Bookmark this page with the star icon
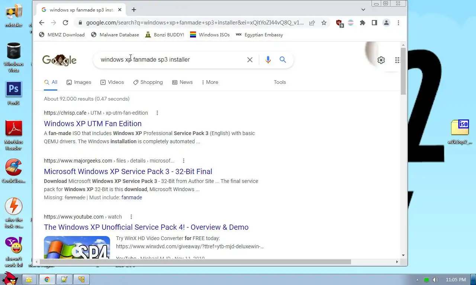This screenshot has height=285, width=476. [324, 23]
